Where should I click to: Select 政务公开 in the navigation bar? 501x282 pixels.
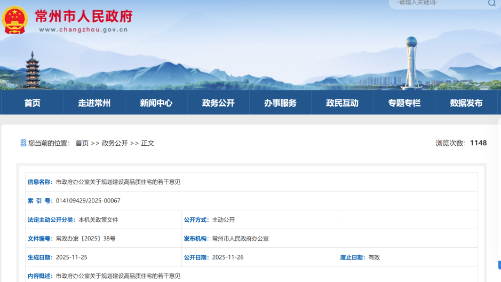click(x=218, y=103)
